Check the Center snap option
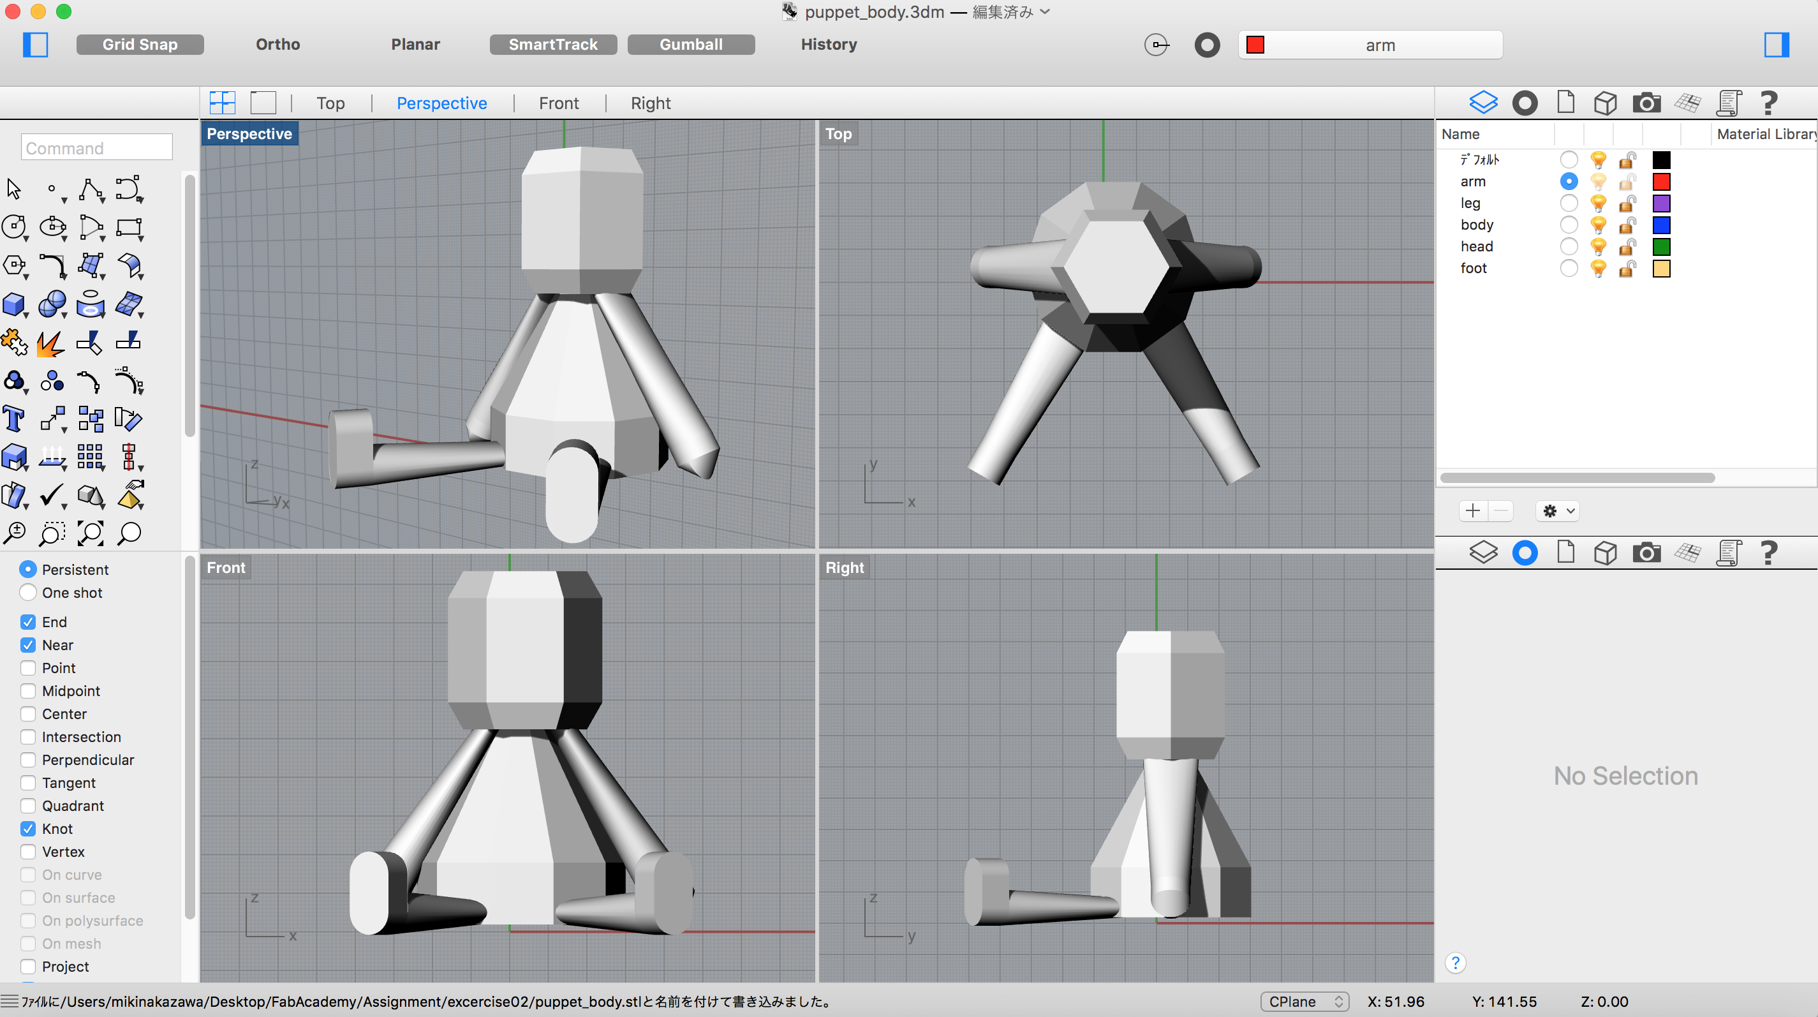Image resolution: width=1818 pixels, height=1017 pixels. (28, 713)
